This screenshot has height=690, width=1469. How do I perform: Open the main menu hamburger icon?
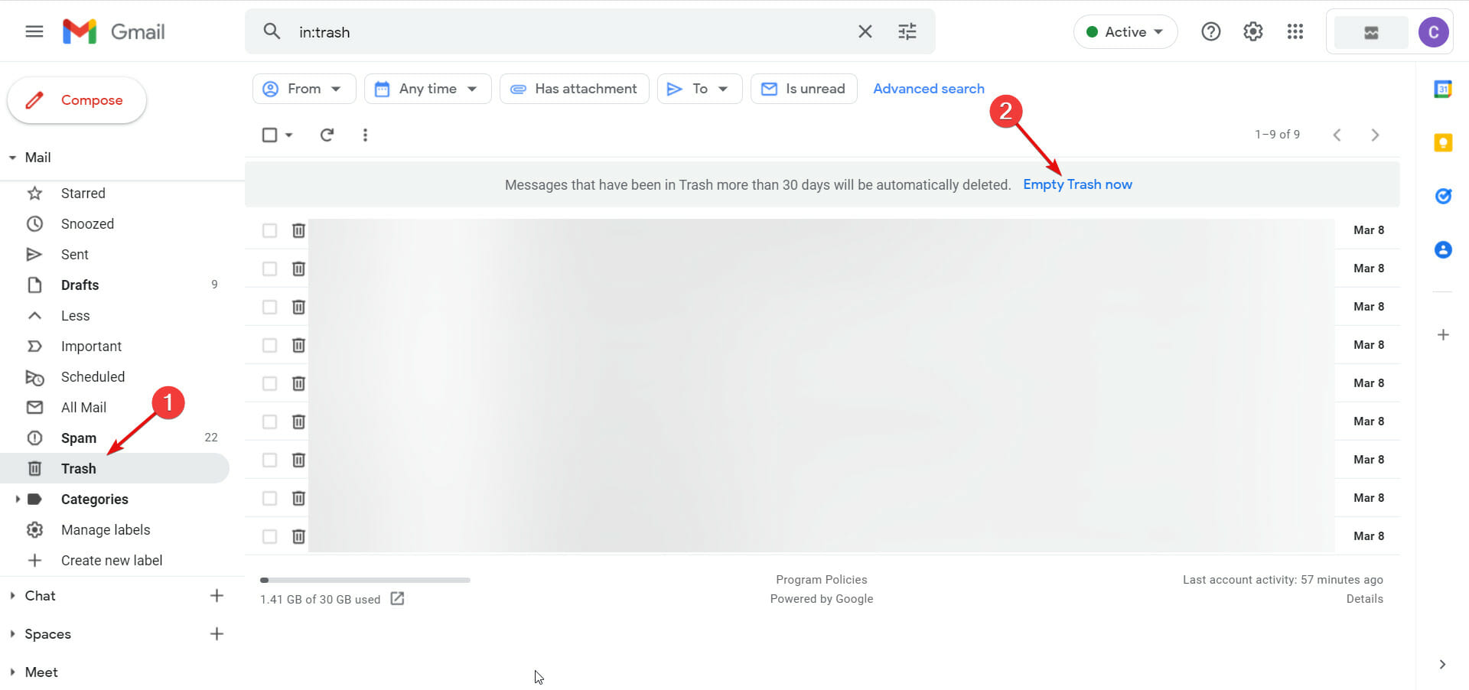tap(34, 31)
